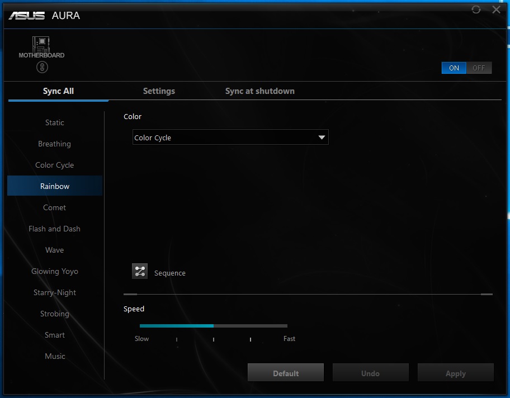510x398 pixels.
Task: Click the Color dropdown arrow
Action: [322, 138]
